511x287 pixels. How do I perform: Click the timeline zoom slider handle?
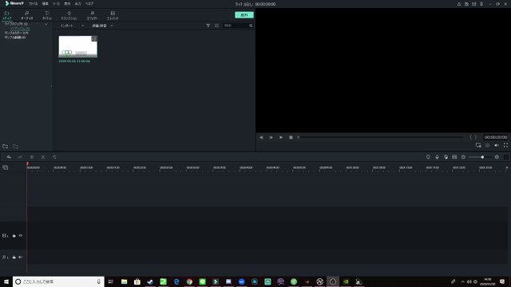(482, 157)
